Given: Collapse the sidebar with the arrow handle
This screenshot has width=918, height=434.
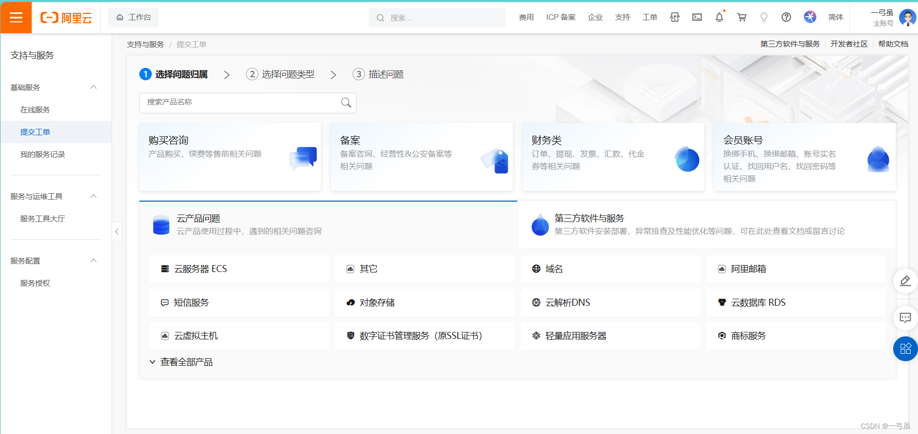Looking at the screenshot, I should tap(117, 231).
